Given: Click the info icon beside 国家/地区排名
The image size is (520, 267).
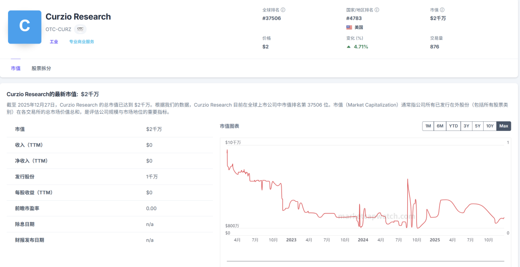Looking at the screenshot, I should coord(377,10).
